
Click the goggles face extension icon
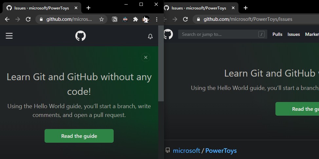(125, 19)
